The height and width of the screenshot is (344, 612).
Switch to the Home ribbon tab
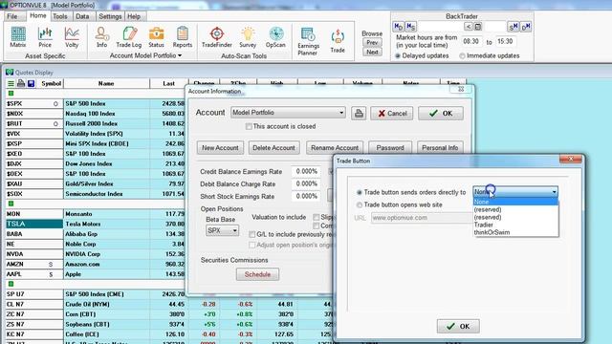point(38,15)
